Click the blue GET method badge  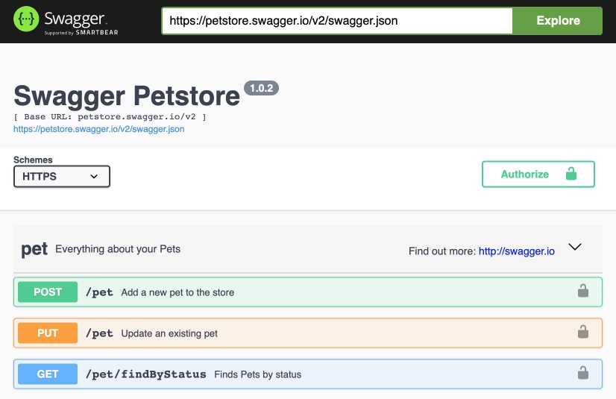point(48,374)
